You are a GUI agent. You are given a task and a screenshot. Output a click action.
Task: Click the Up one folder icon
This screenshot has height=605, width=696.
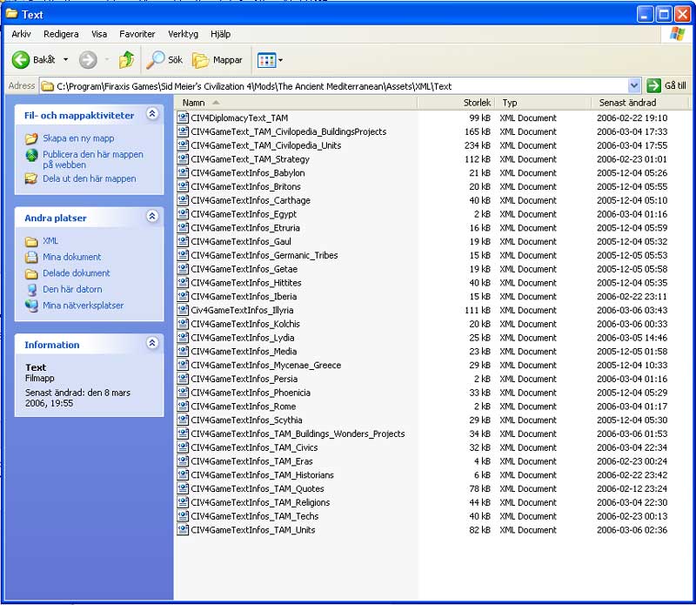pos(127,60)
